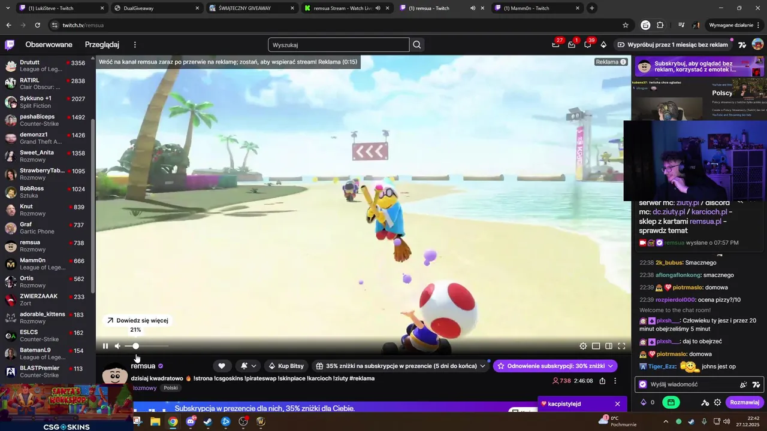Select ZWIERZAAAK channel in sidebar

click(x=46, y=299)
